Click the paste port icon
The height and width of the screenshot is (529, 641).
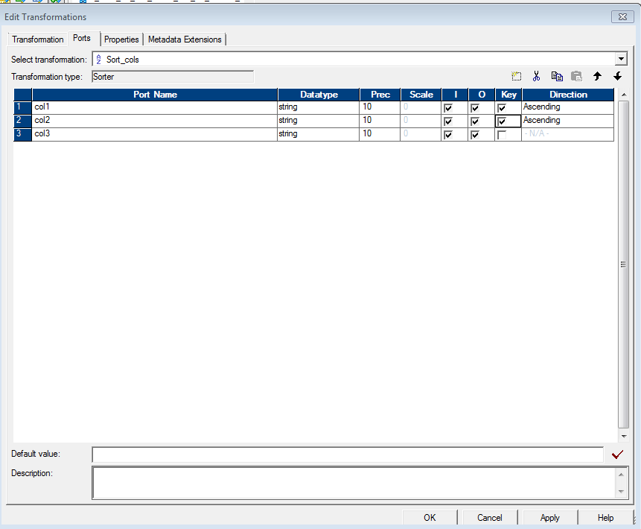pos(576,76)
